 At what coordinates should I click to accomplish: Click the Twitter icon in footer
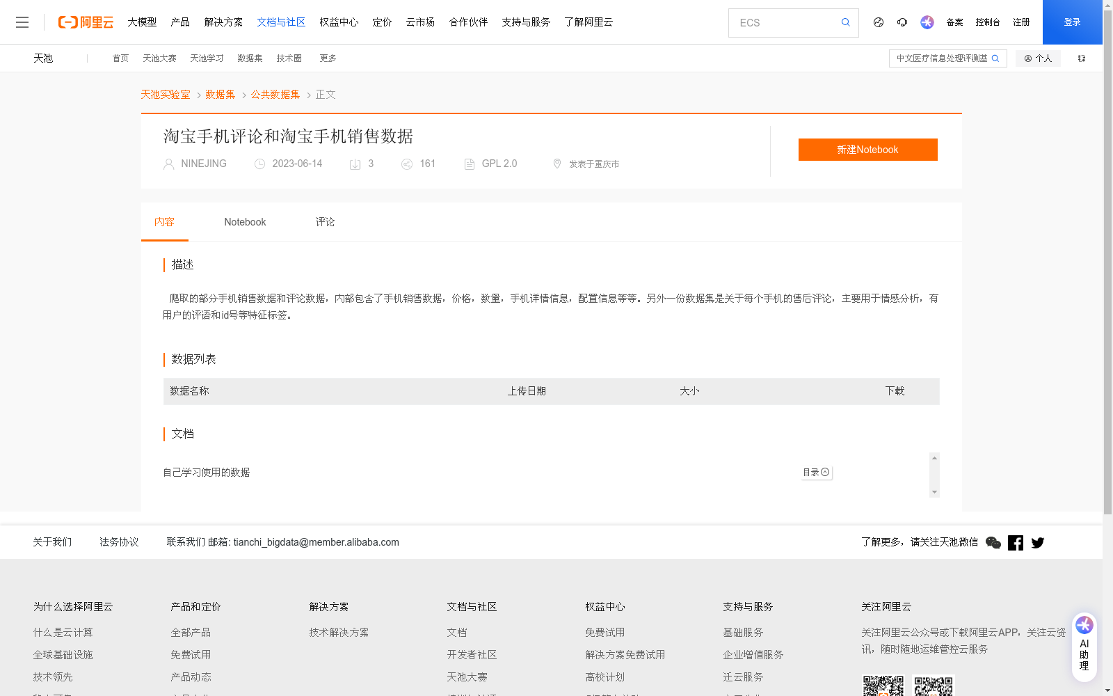pyautogui.click(x=1038, y=543)
